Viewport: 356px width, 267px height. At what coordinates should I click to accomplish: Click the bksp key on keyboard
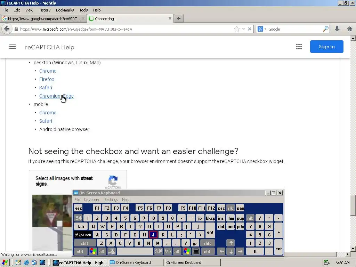[x=210, y=218]
